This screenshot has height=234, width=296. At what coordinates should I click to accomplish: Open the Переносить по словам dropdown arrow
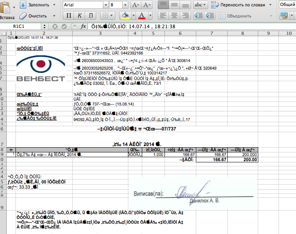(x=270, y=5)
